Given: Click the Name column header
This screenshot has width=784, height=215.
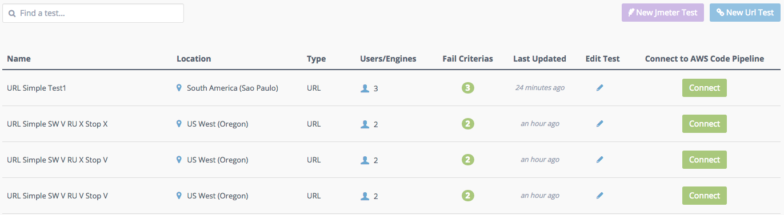Looking at the screenshot, I should pyautogui.click(x=19, y=58).
